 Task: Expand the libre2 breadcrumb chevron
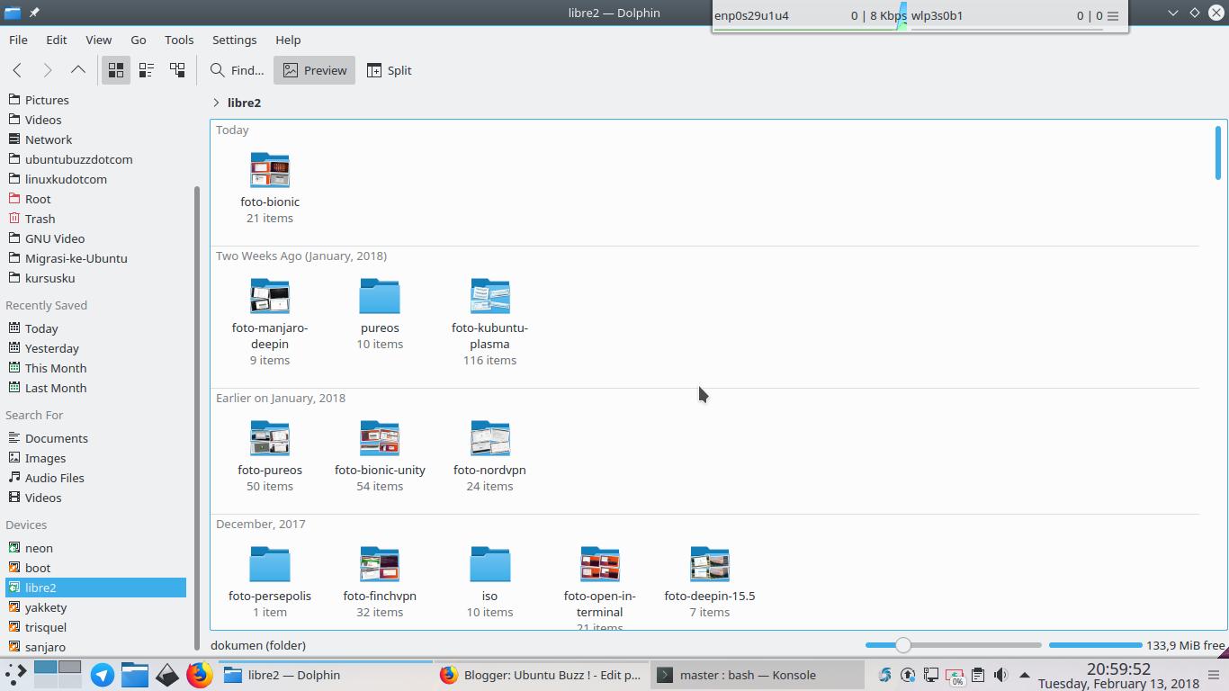pyautogui.click(x=215, y=103)
